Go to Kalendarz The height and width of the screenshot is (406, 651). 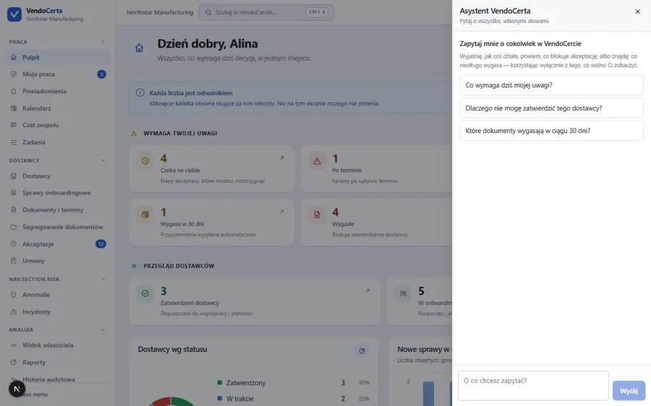pos(58,108)
